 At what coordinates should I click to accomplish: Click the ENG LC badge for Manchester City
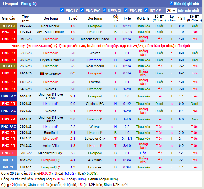(8, 153)
